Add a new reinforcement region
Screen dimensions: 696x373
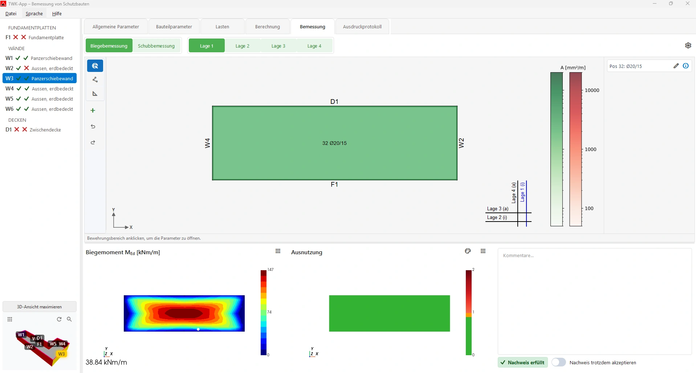pyautogui.click(x=93, y=110)
